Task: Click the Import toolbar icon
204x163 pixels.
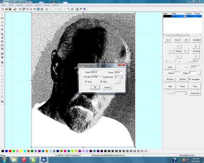Action: pyautogui.click(x=15, y=9)
